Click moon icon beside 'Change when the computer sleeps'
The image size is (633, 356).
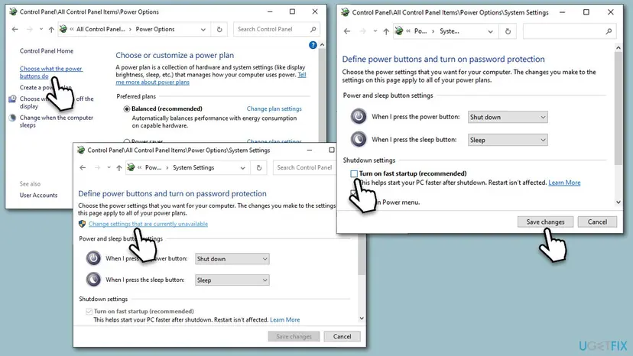click(12, 118)
